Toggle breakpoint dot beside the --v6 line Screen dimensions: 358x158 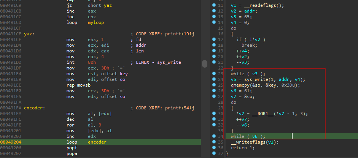click(x=214, y=125)
